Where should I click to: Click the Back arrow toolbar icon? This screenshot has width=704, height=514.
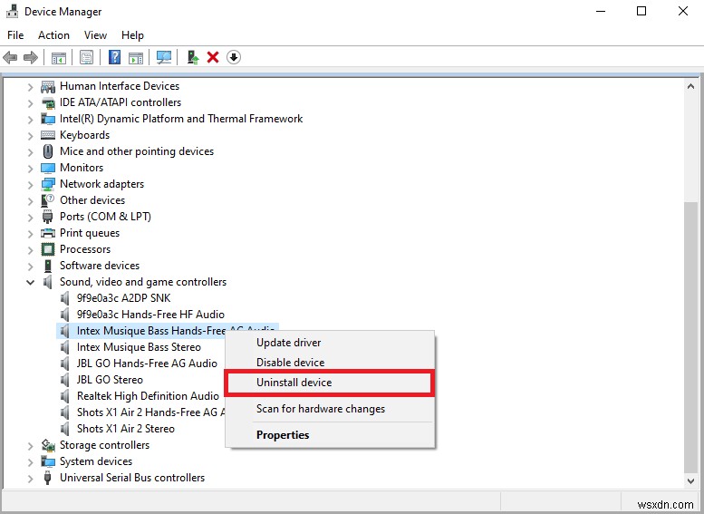click(10, 57)
